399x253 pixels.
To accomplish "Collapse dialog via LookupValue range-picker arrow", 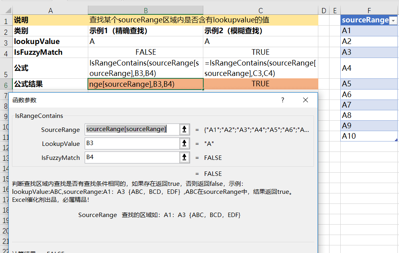I will pos(185,143).
